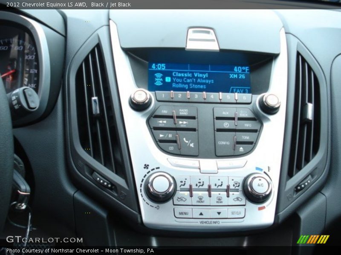Click the tuning knob right of presets

270,102
